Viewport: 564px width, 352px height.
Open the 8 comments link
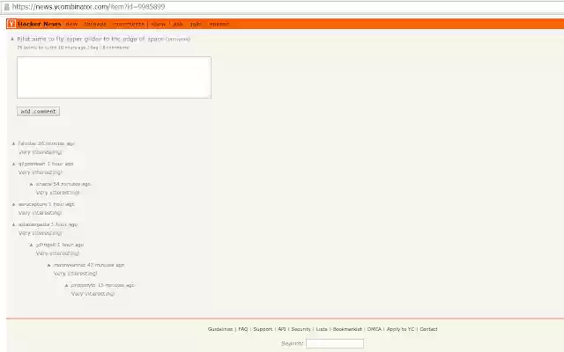point(115,48)
